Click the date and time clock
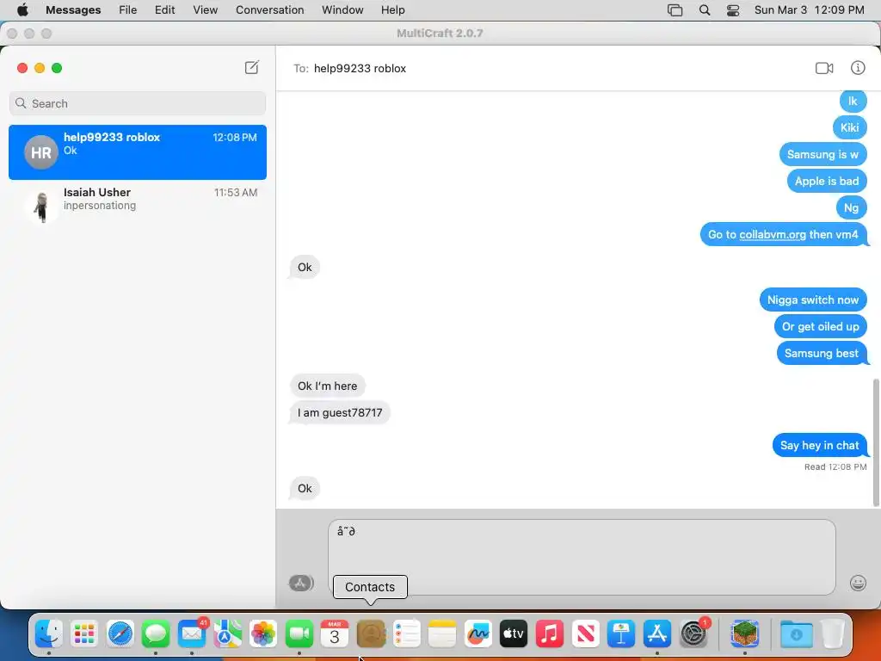Image resolution: width=881 pixels, height=661 pixels. click(809, 9)
